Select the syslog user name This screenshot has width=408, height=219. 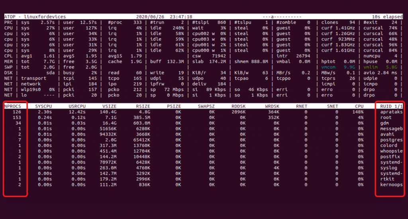[x=388, y=168]
